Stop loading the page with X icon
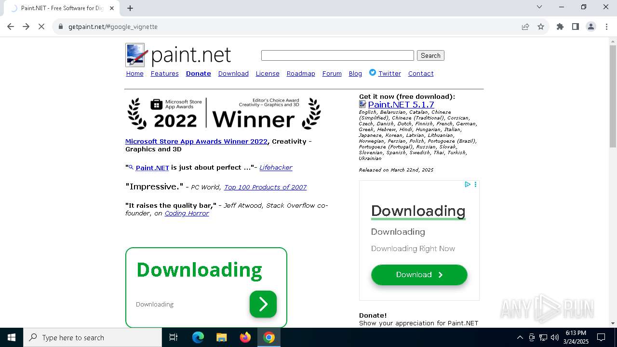 (41, 27)
